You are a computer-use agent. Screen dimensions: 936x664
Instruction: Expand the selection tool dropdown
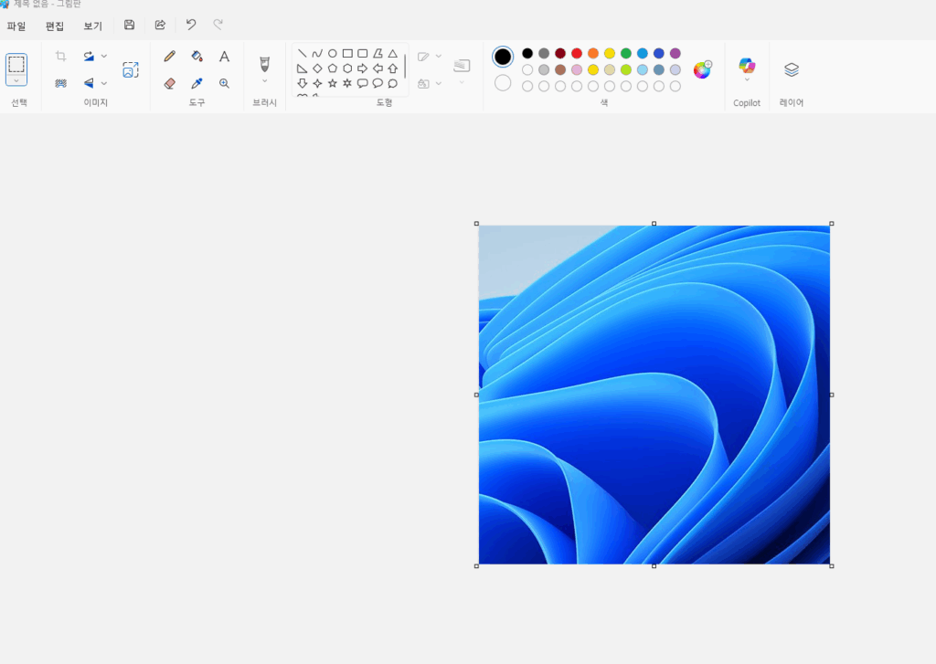pos(16,81)
